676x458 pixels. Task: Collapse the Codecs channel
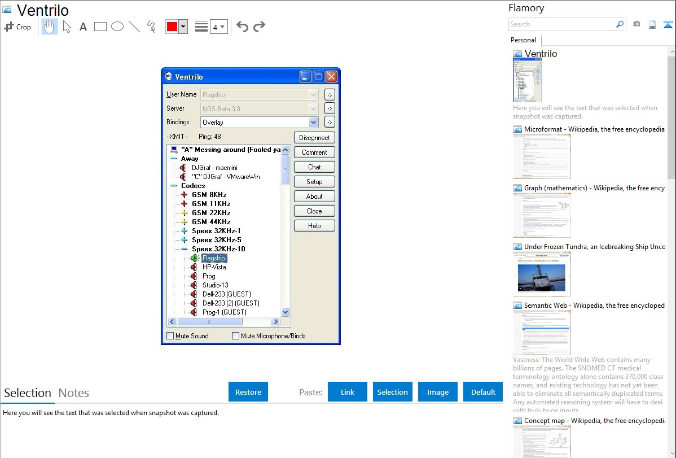pyautogui.click(x=174, y=186)
